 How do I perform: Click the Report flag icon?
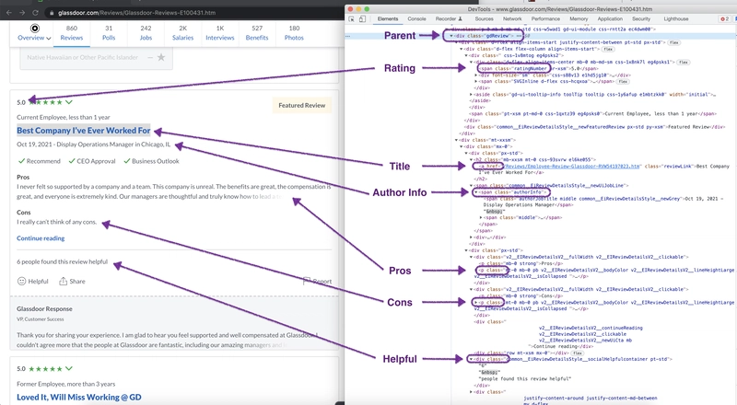[x=307, y=281]
